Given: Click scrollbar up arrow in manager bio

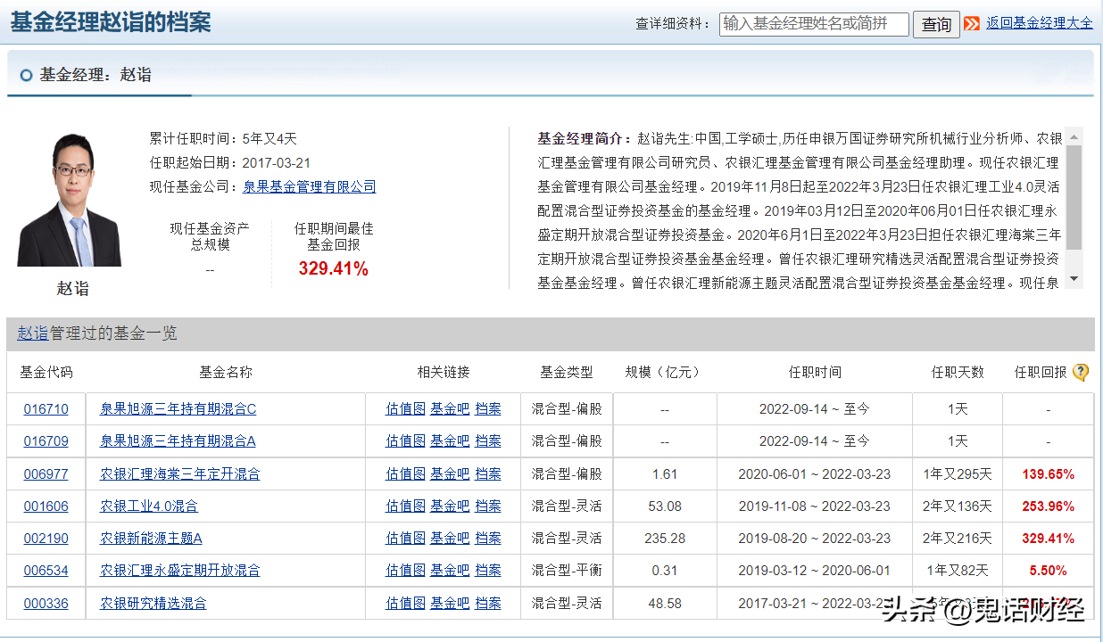Looking at the screenshot, I should coord(1074,136).
